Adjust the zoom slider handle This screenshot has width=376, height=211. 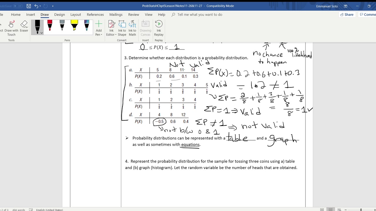tap(361, 210)
